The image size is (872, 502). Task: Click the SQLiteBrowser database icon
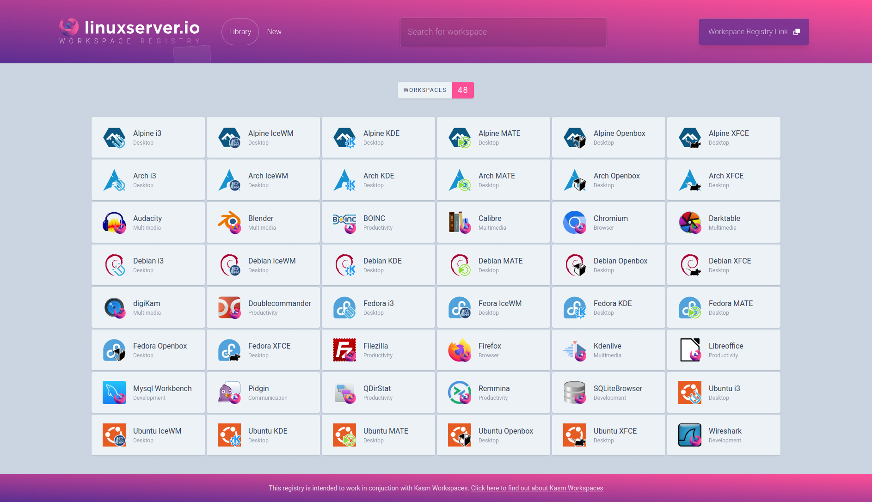pos(575,392)
